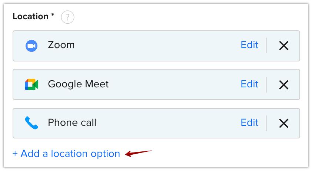Click the divider beside Zoom's Edit link
This screenshot has height=171, width=312.
(266, 46)
